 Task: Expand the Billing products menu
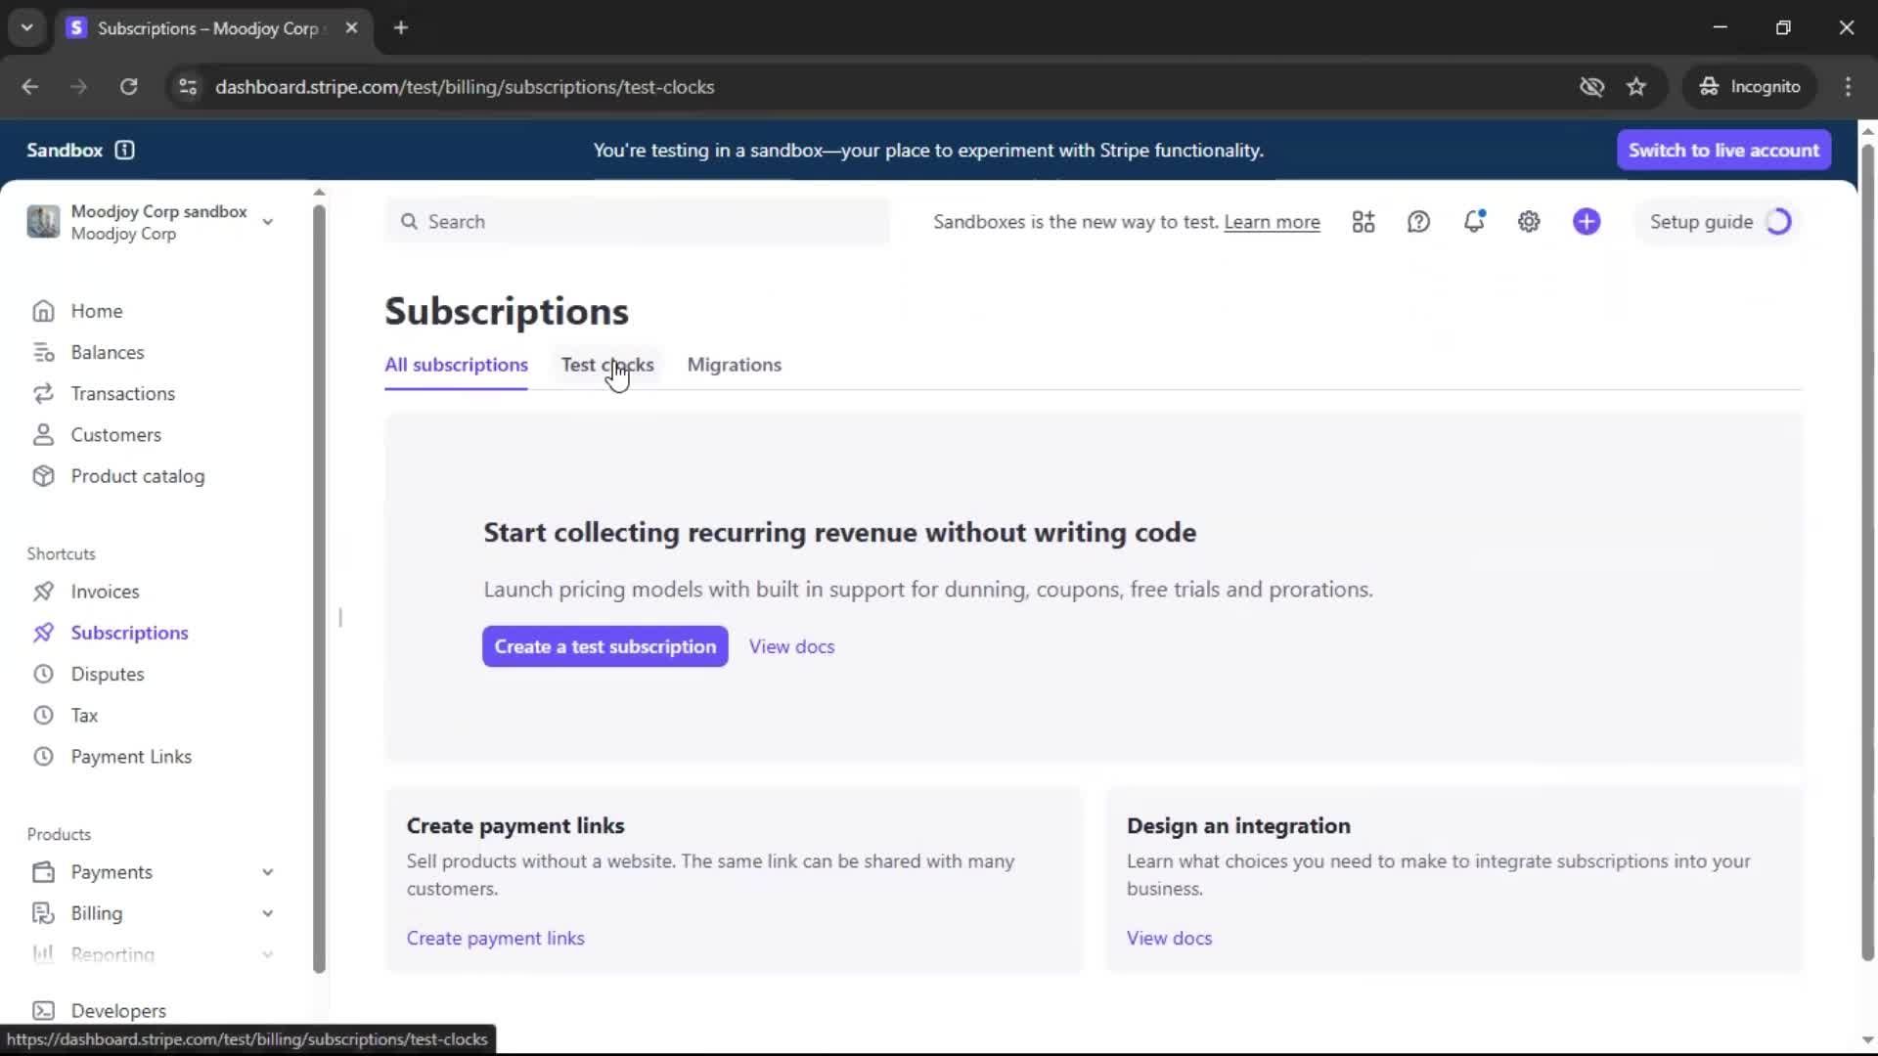(267, 913)
